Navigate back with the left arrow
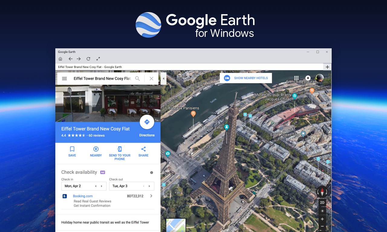The width and height of the screenshot is (387, 232). pyautogui.click(x=70, y=59)
